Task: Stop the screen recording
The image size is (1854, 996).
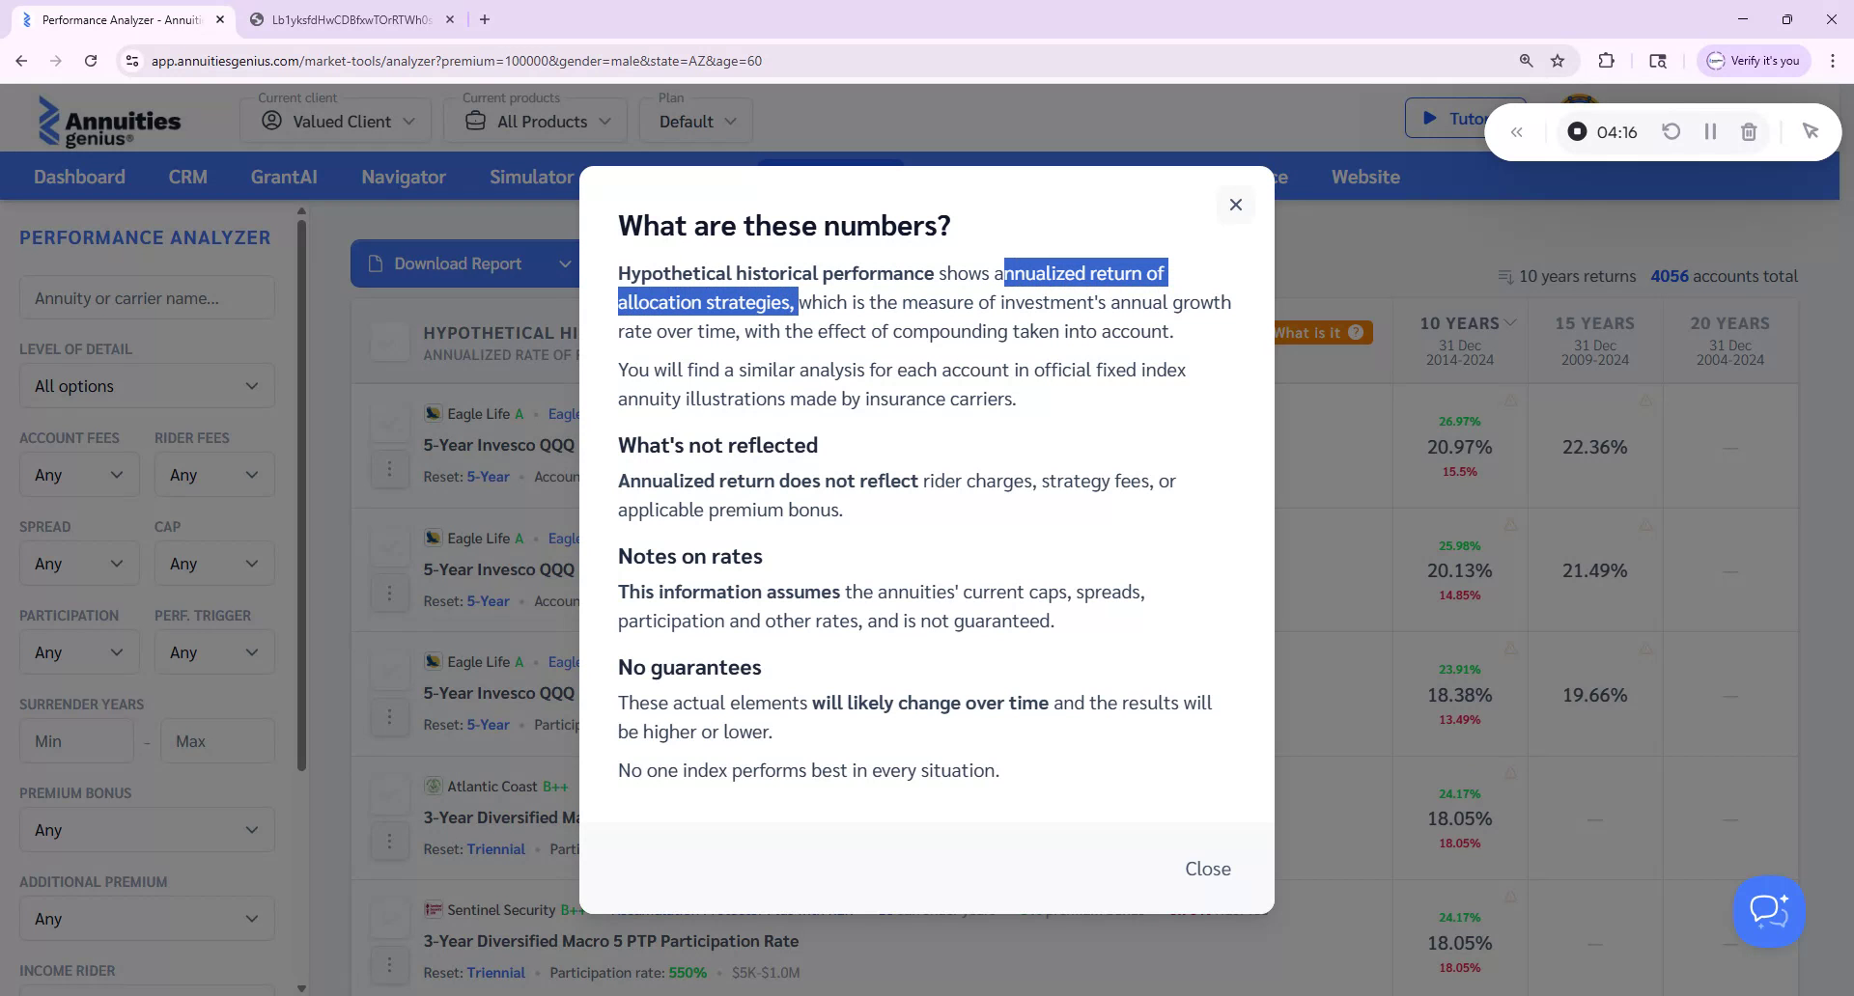Action: [1576, 131]
